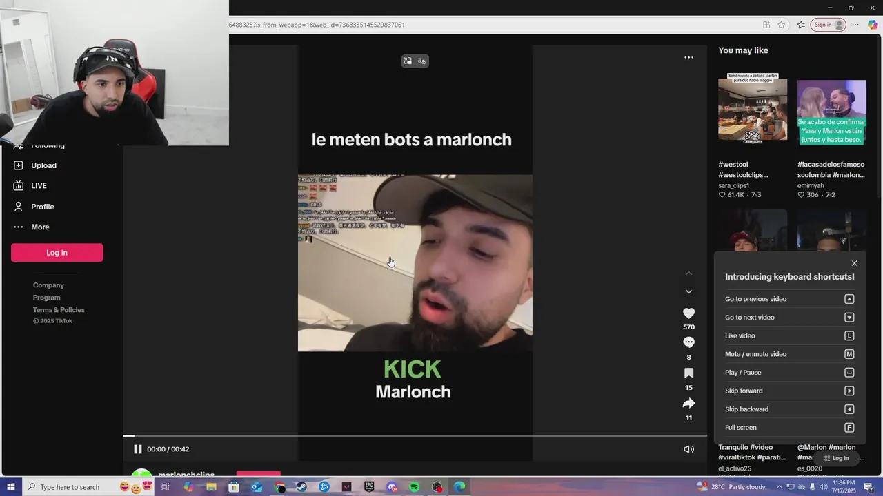The image size is (883, 496).
Task: Click the video progress bar
Action: (x=415, y=435)
